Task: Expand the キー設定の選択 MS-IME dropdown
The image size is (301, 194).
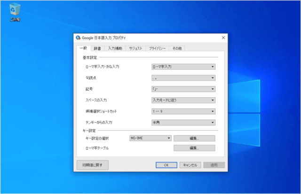Action: [150, 138]
